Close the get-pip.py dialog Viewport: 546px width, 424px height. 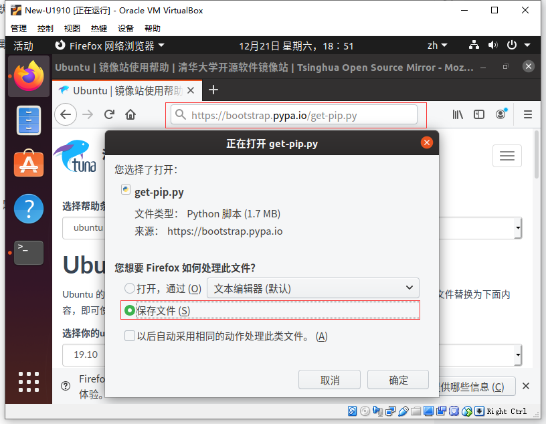pos(427,142)
